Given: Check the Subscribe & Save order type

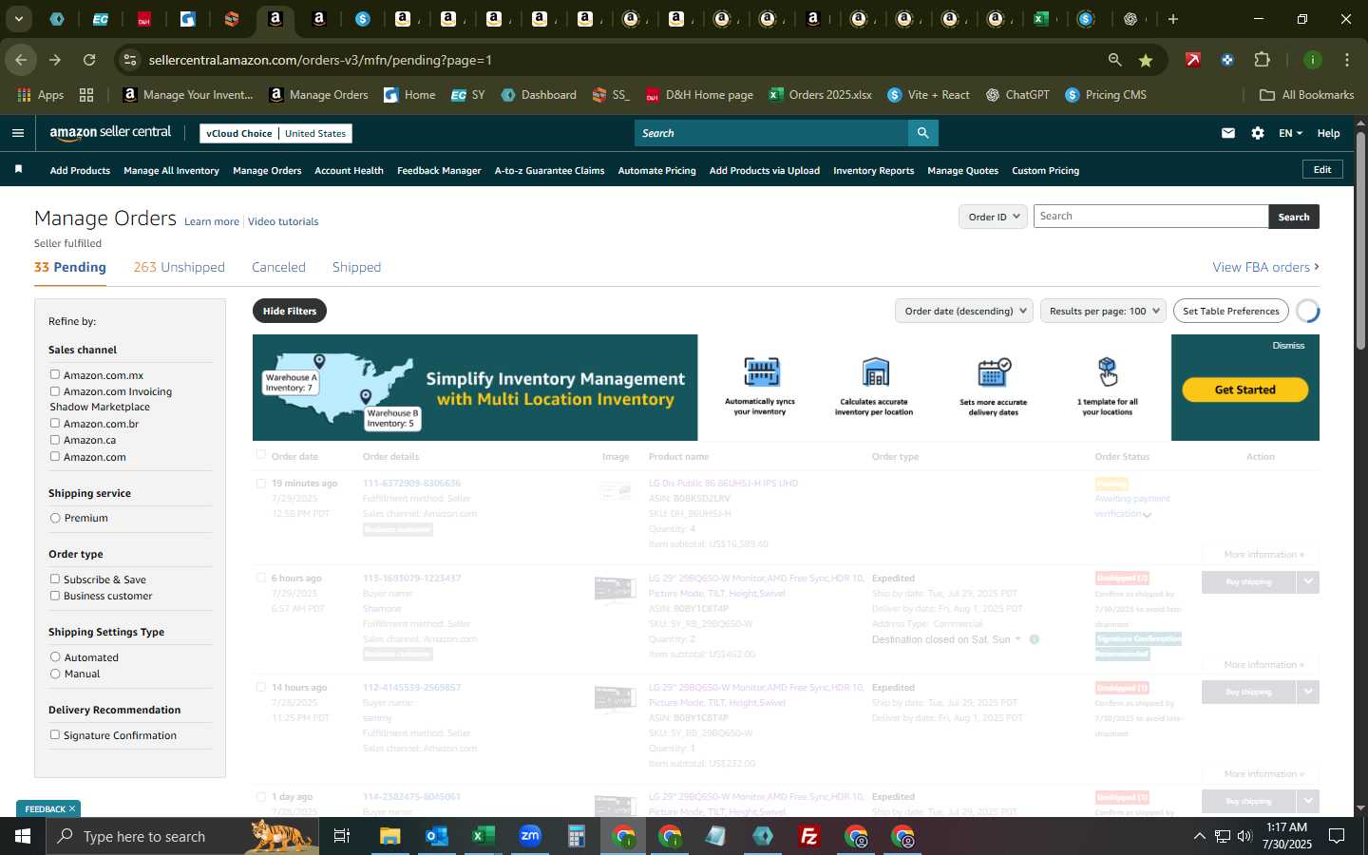Looking at the screenshot, I should [55, 579].
